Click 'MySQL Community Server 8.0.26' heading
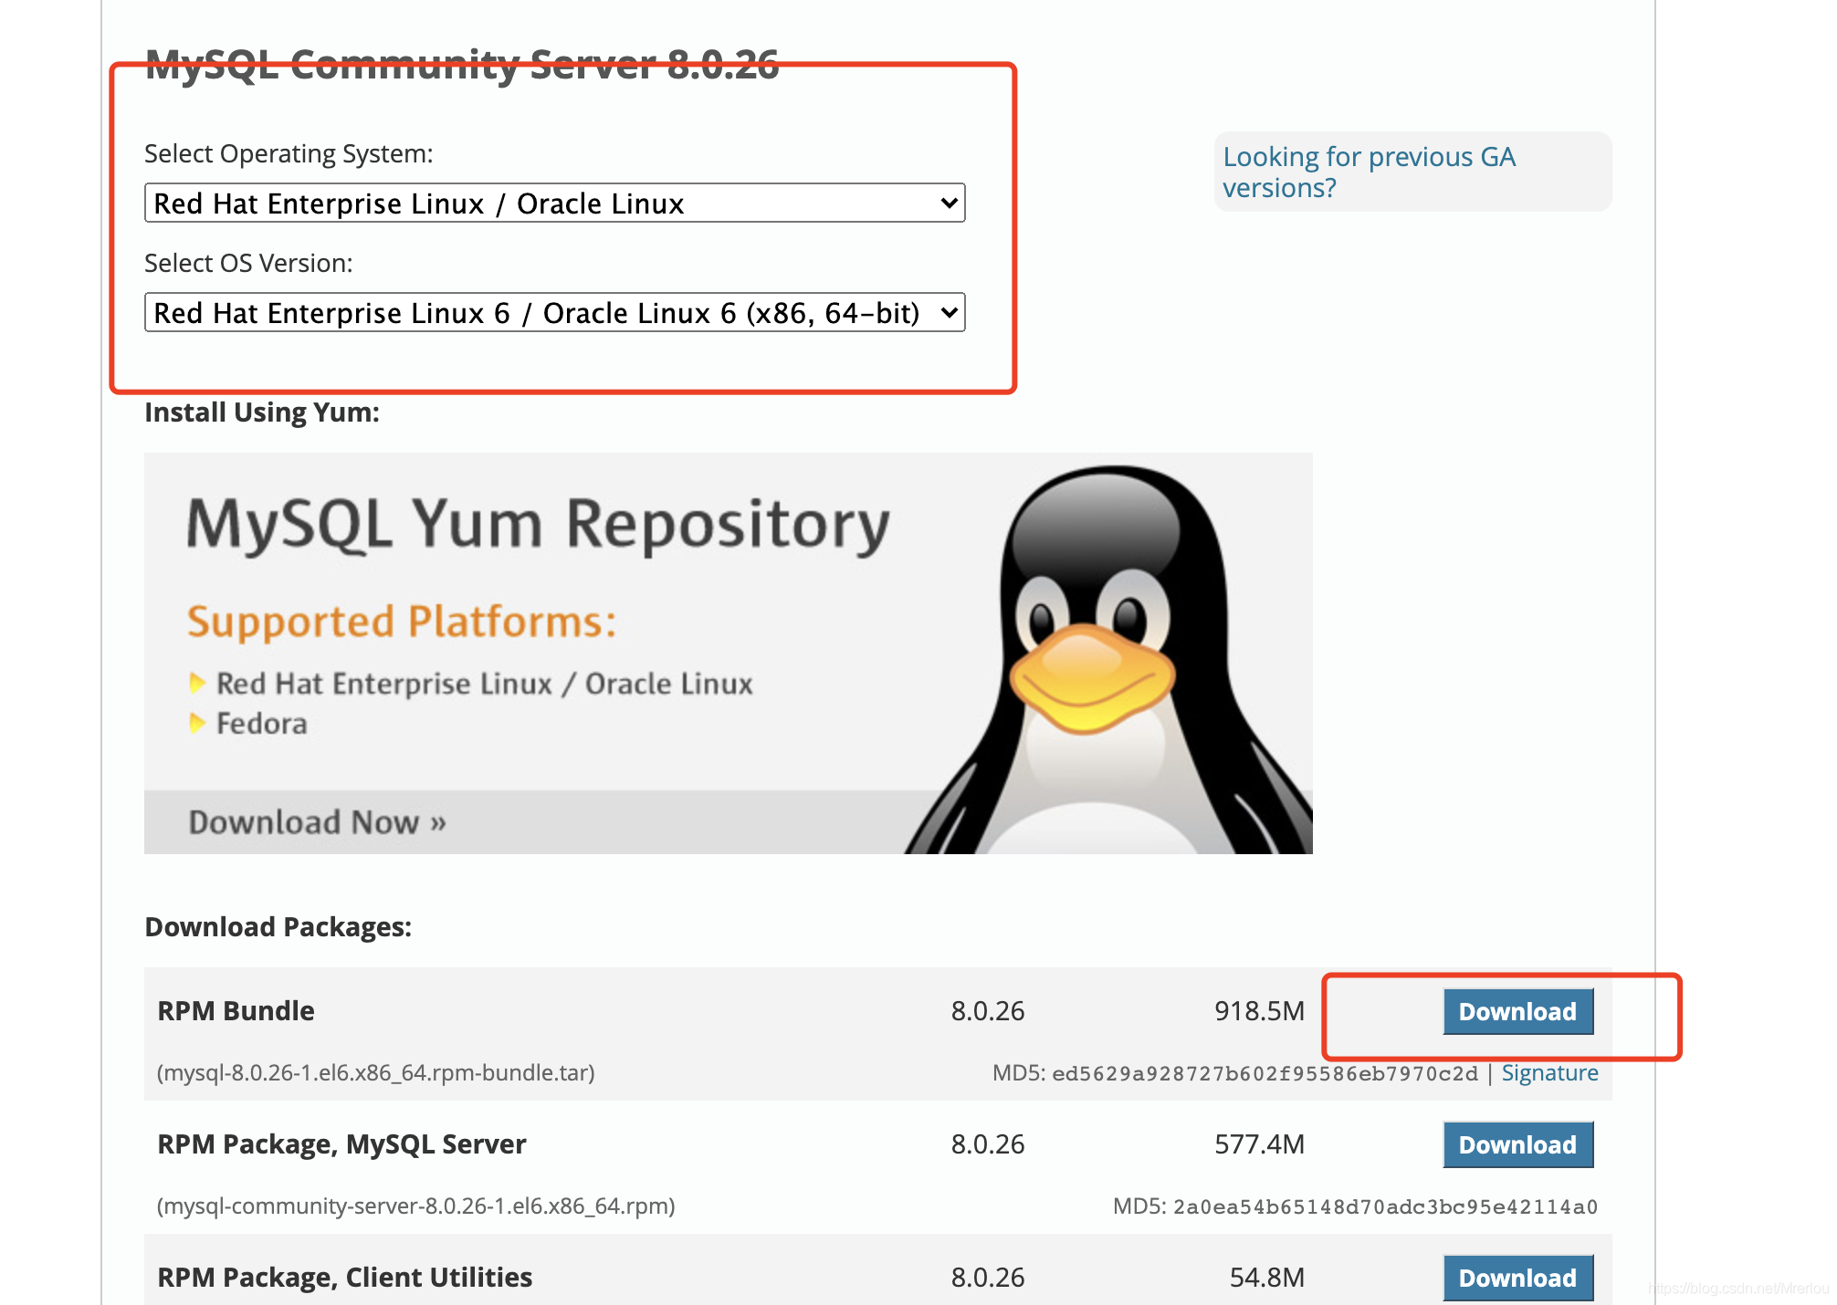The image size is (1837, 1305). [462, 65]
